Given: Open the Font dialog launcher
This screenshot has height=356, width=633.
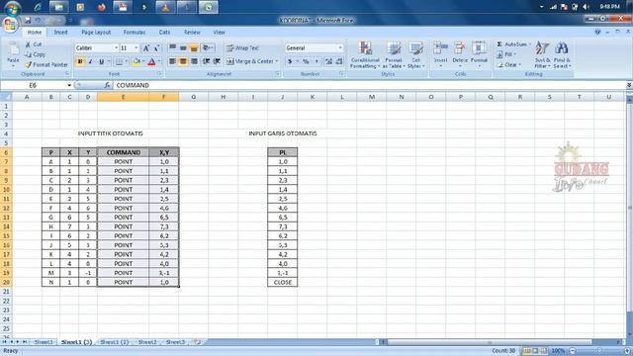Looking at the screenshot, I should click(x=159, y=74).
